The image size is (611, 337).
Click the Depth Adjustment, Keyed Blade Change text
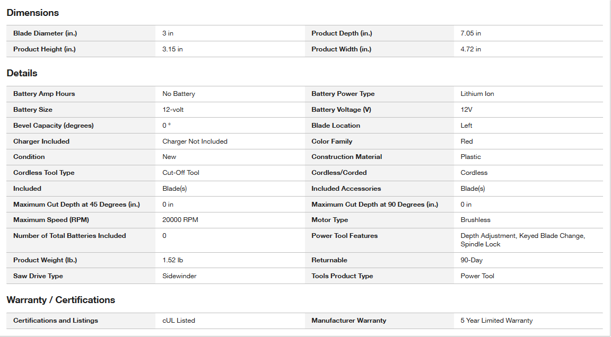(x=522, y=236)
